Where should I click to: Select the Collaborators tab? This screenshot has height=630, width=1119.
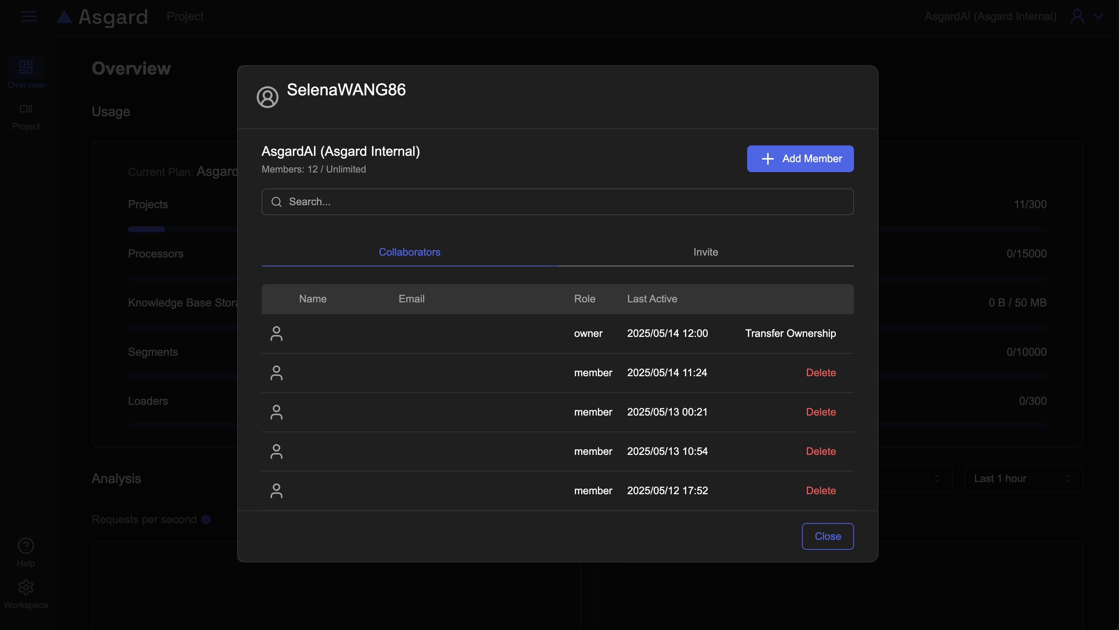tap(409, 252)
